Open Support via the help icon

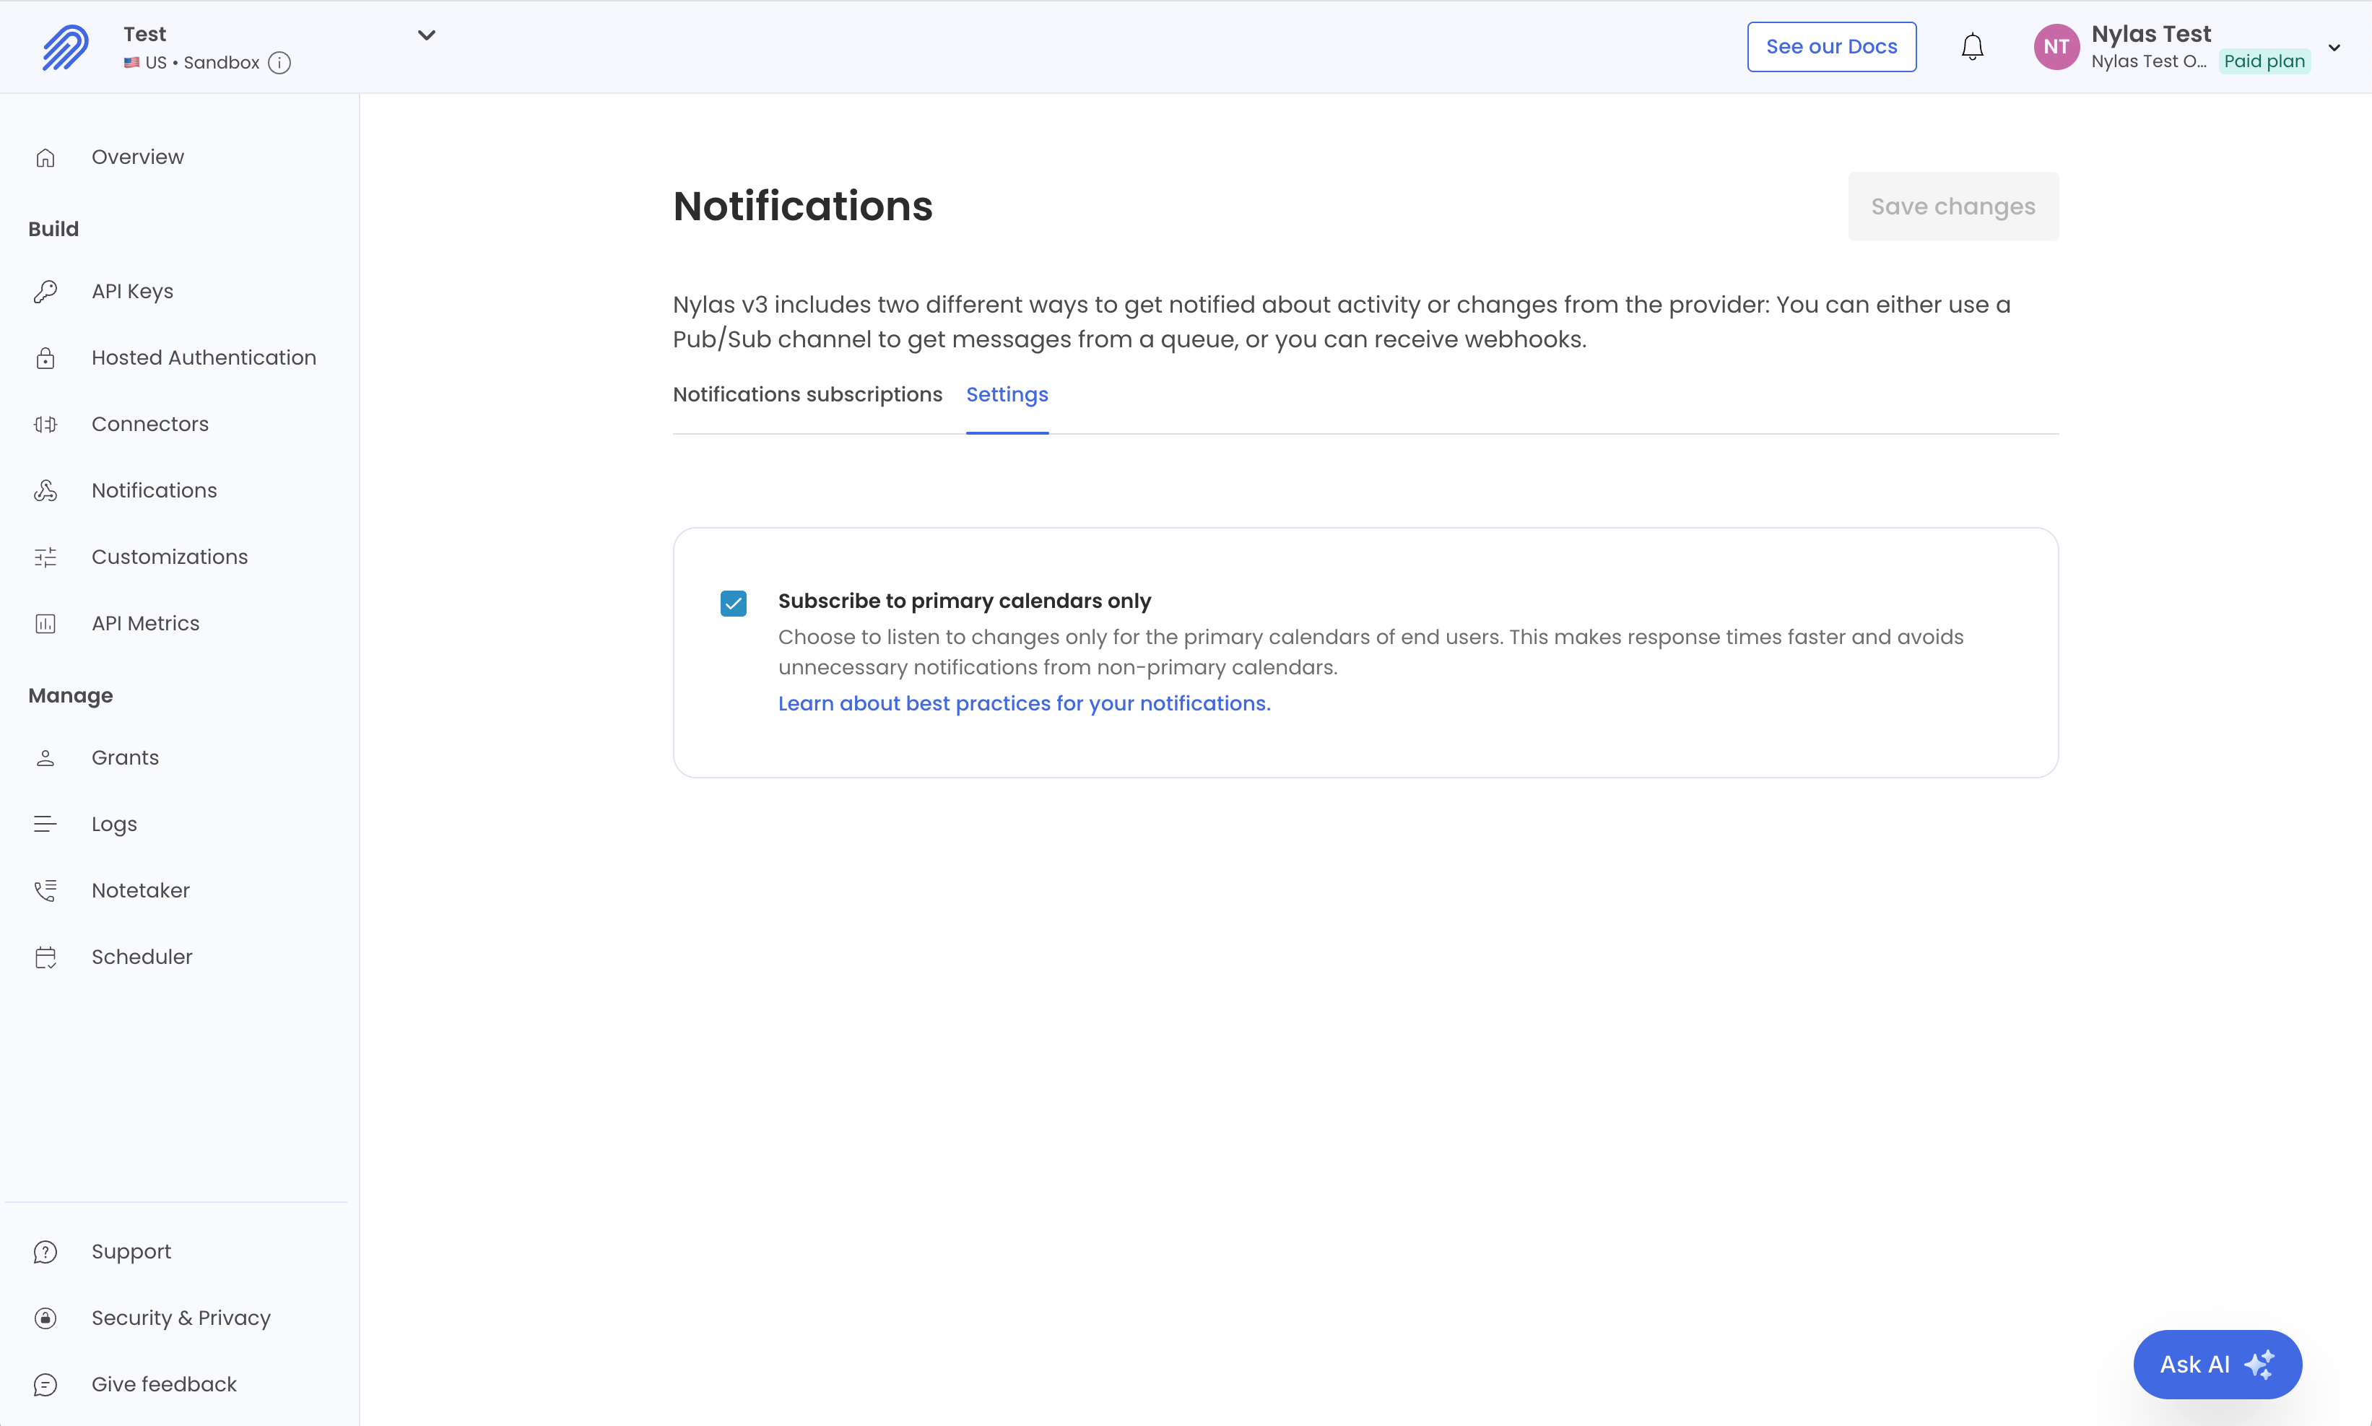pyautogui.click(x=46, y=1251)
